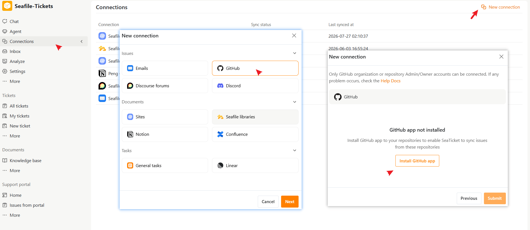Click the Confluence icon
The height and width of the screenshot is (230, 530).
(220, 134)
